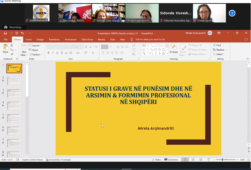Insert a New Slide from the ribbon
Screen dimensions: 251x170
pyautogui.click(x=24, y=49)
